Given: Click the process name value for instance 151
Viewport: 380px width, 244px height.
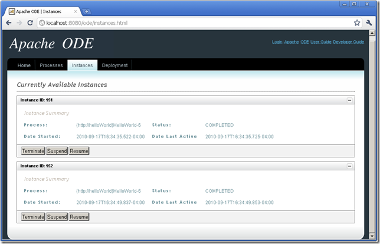Looking at the screenshot, I should [109, 125].
